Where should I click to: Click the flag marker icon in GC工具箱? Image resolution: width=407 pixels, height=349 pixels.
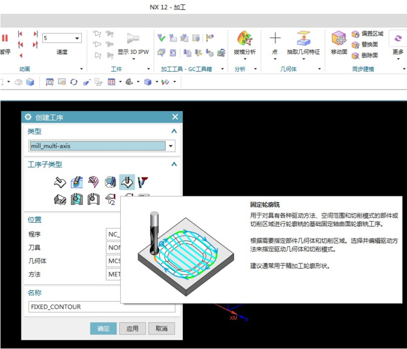[x=210, y=38]
